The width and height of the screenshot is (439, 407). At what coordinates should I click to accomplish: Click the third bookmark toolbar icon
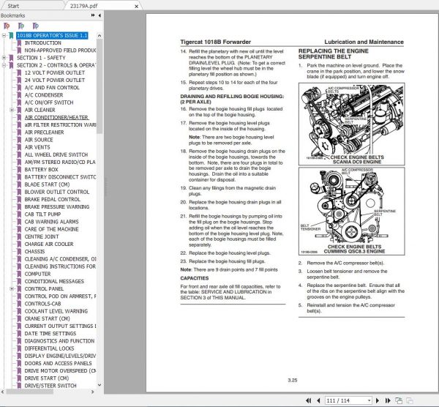pos(36,26)
